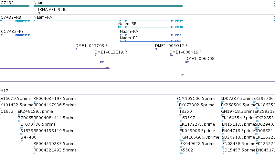Open the FGM105G06.5prime EST label

(x=196, y=99)
